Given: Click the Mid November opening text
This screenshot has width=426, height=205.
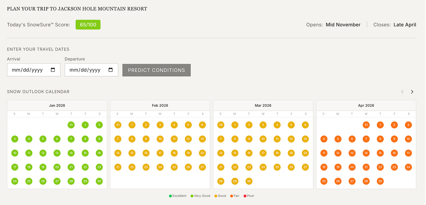Looking at the screenshot, I should [343, 25].
